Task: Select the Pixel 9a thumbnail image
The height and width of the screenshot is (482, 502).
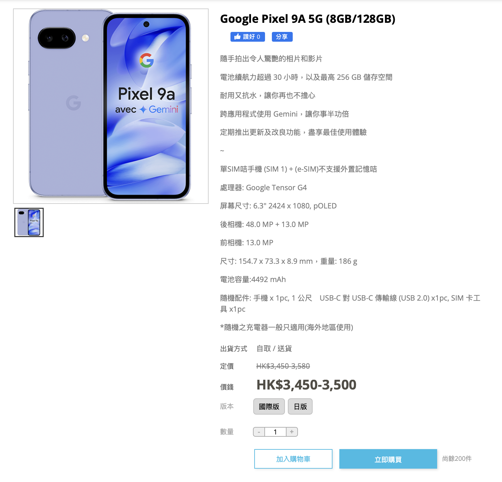Action: [x=29, y=222]
